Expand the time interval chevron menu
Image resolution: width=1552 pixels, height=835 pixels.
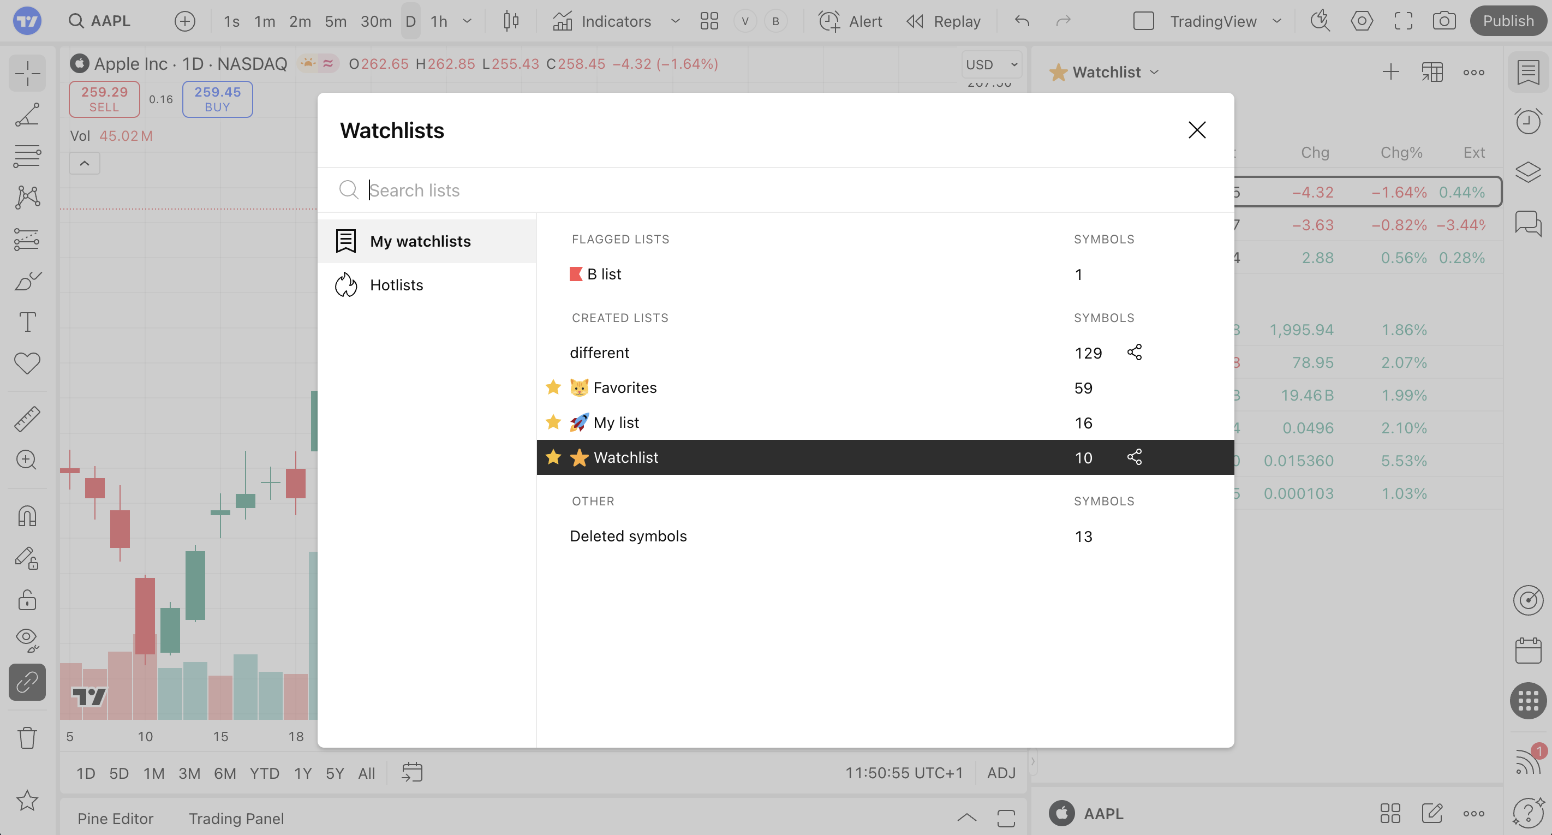(467, 21)
